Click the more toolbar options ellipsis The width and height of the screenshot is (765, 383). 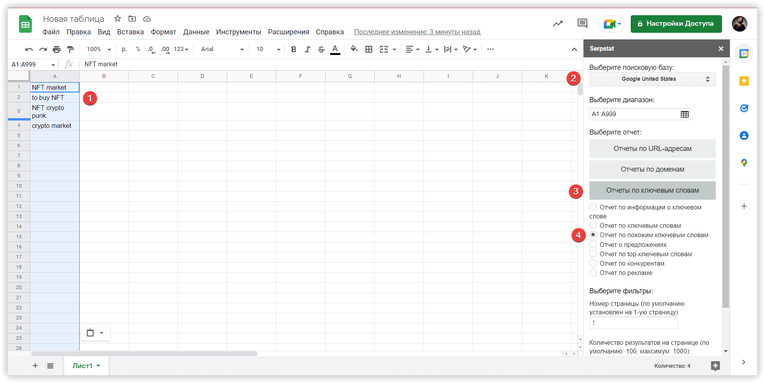point(491,49)
